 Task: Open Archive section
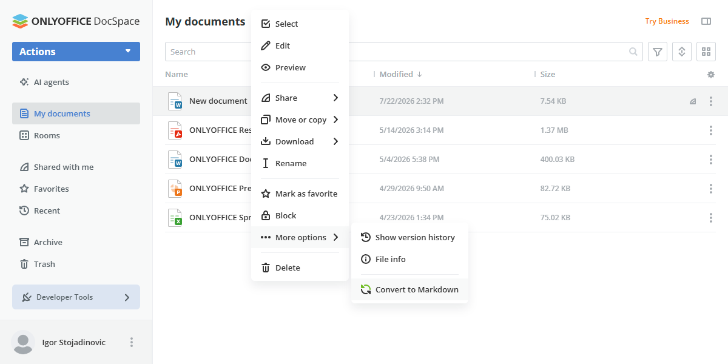click(76, 242)
